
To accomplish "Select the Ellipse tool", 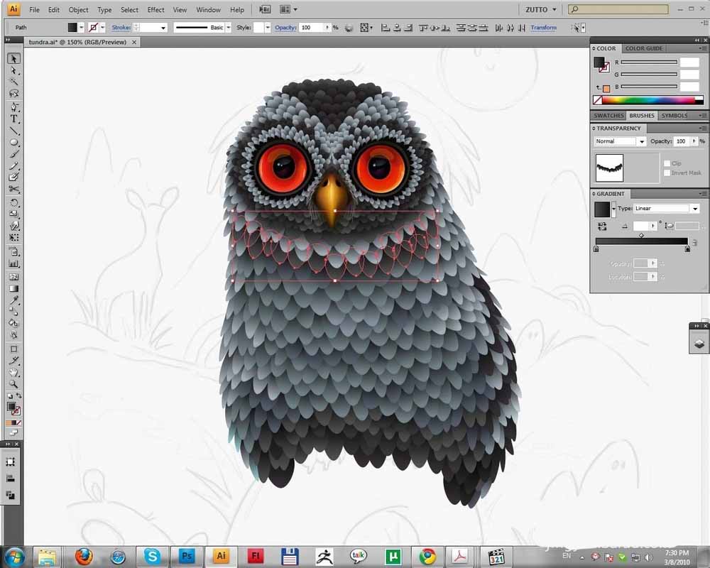I will tap(13, 142).
